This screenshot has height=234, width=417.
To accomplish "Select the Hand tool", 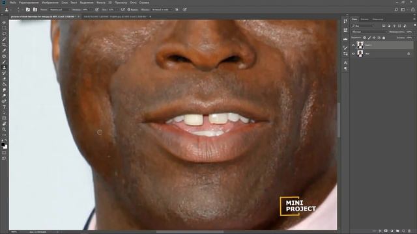I will (x=4, y=124).
